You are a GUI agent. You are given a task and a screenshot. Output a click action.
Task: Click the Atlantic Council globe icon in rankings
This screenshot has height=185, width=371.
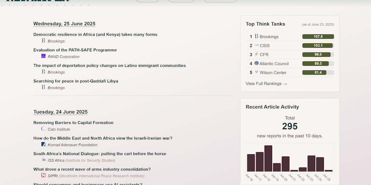(x=257, y=63)
